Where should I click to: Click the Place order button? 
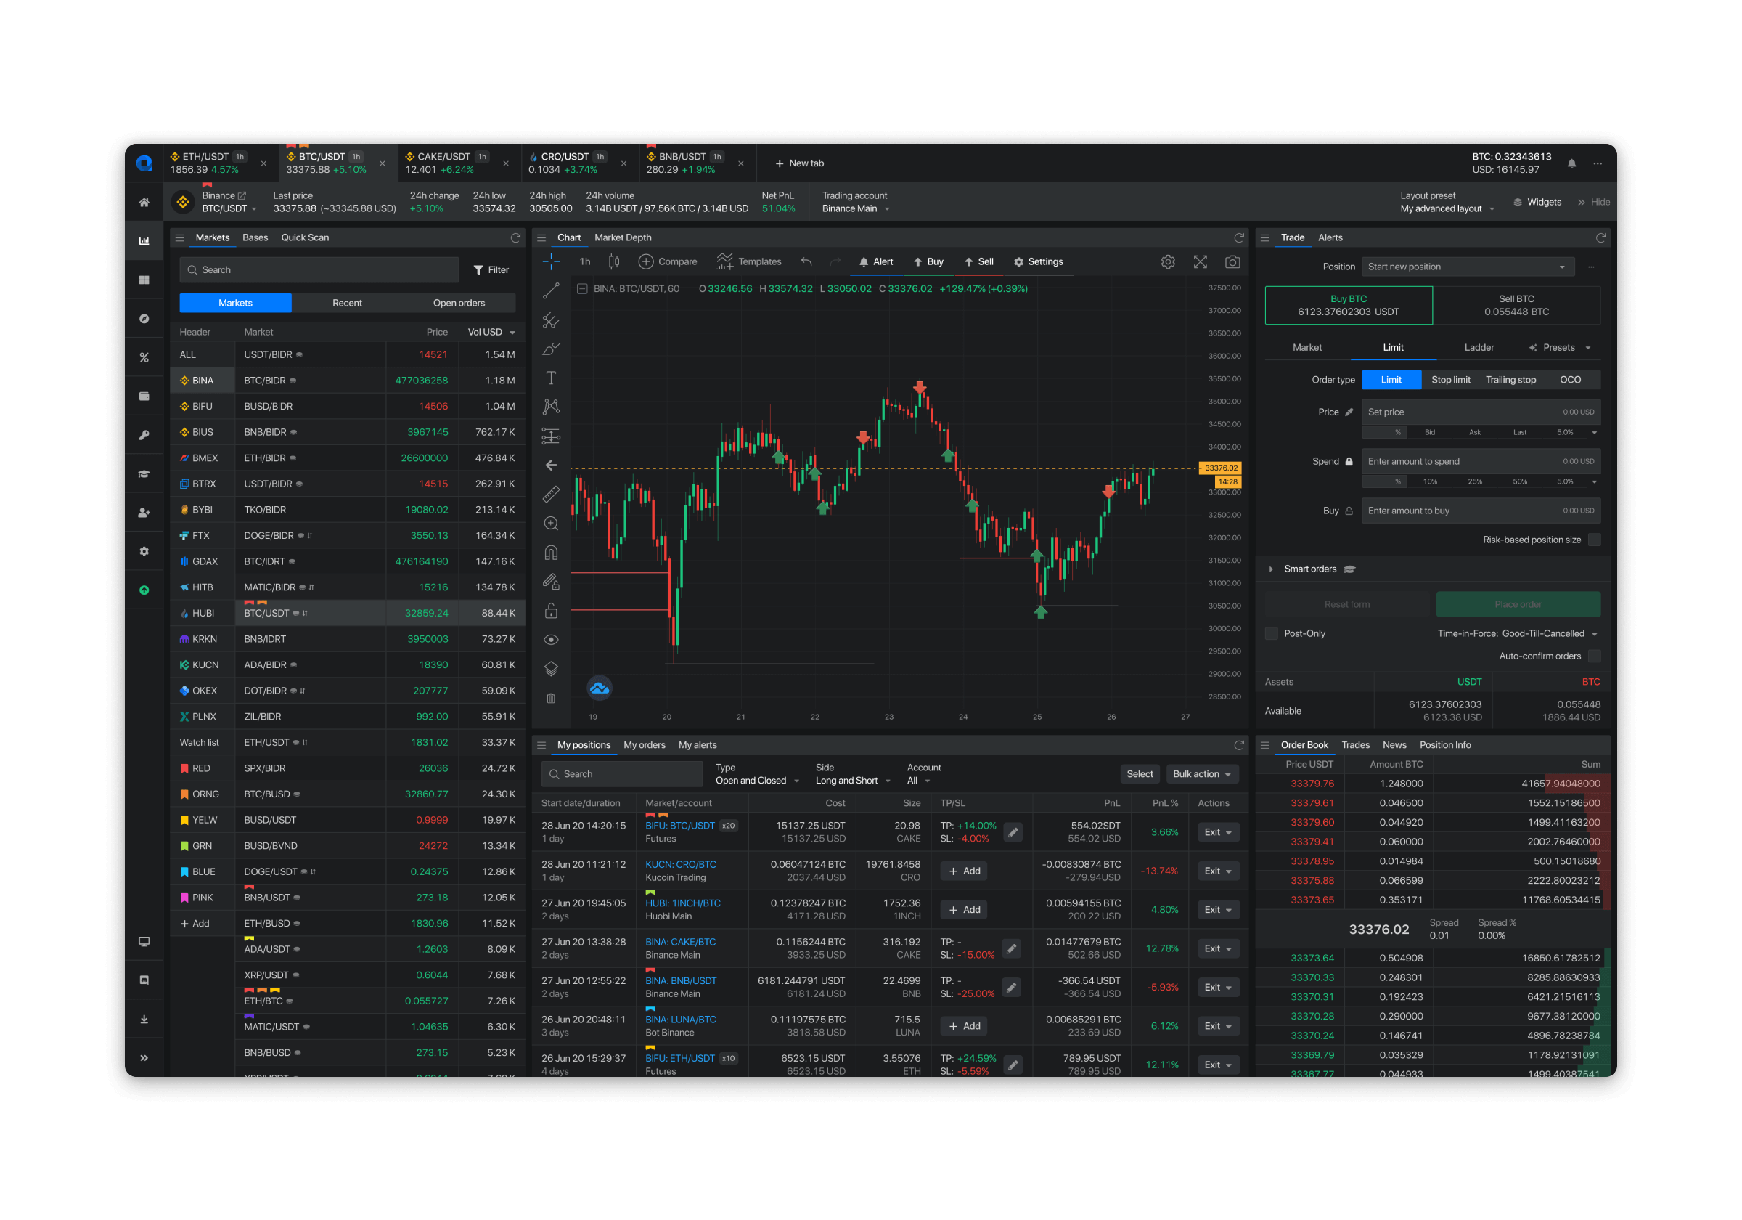point(1518,605)
